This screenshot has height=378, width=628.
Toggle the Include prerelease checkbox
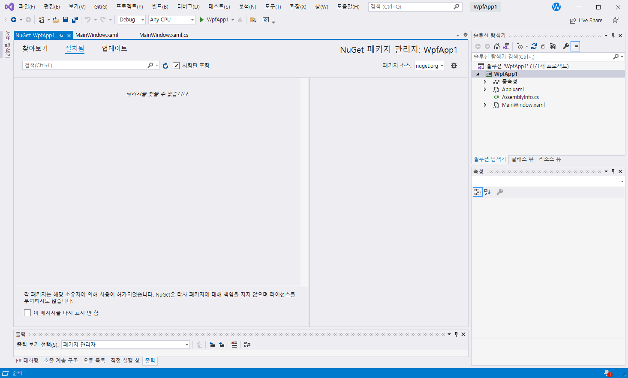pos(176,66)
